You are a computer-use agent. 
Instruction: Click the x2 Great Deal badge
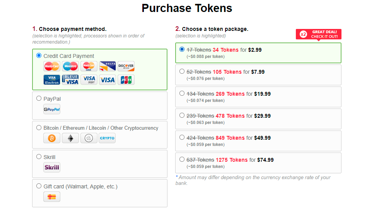pos(319,34)
